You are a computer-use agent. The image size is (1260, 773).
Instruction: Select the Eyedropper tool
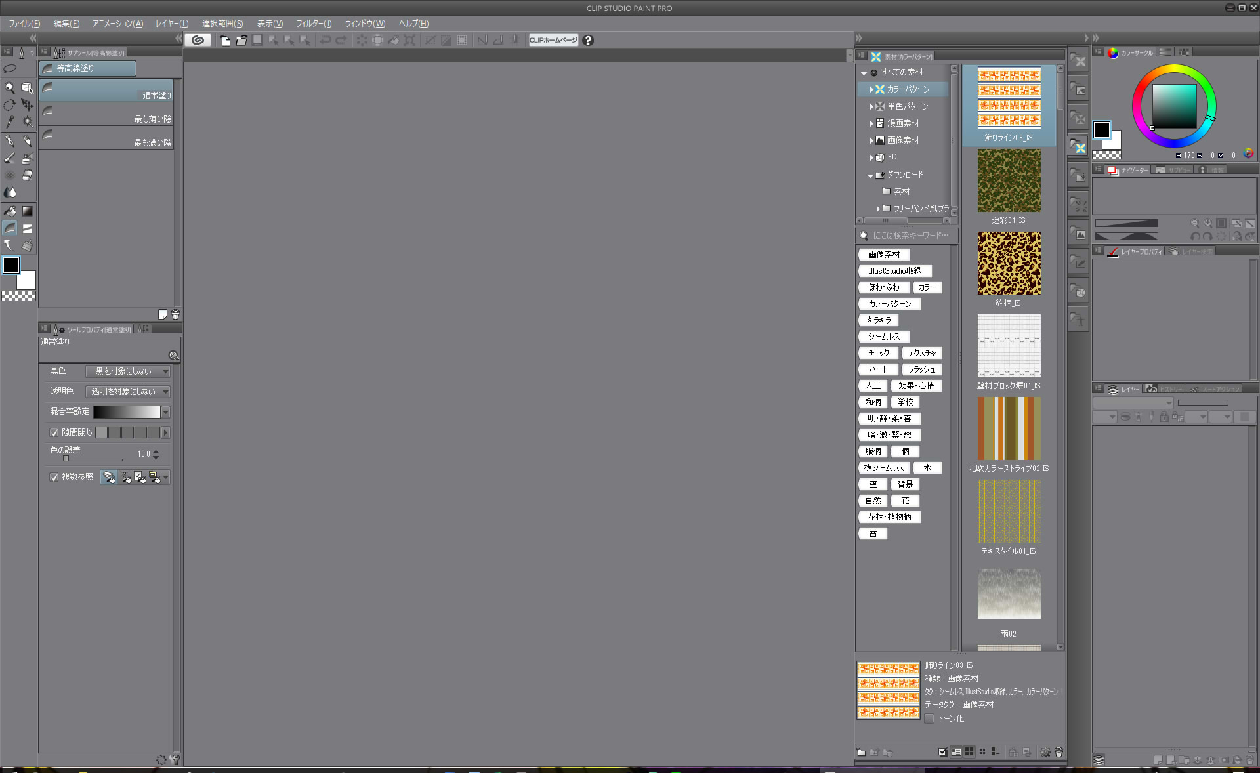[x=10, y=122]
